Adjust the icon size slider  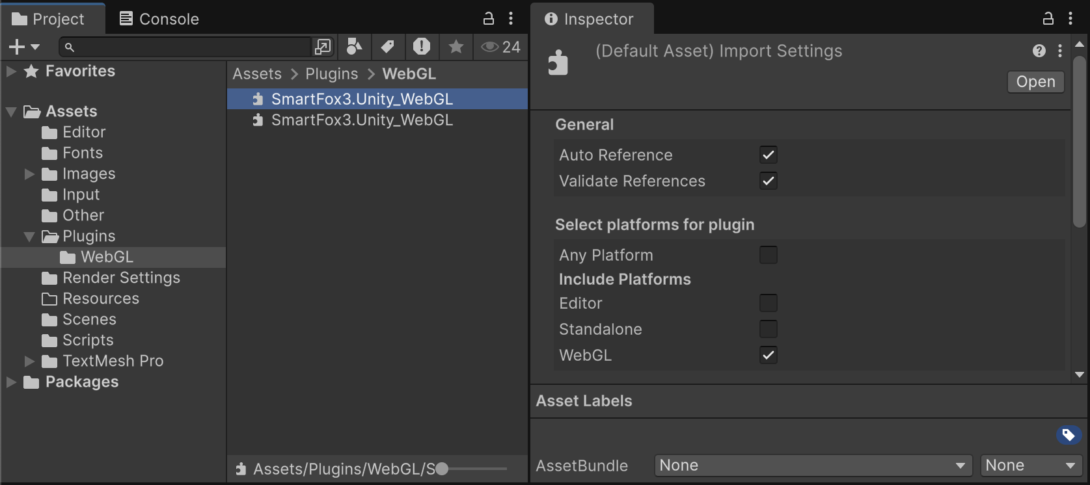(442, 469)
